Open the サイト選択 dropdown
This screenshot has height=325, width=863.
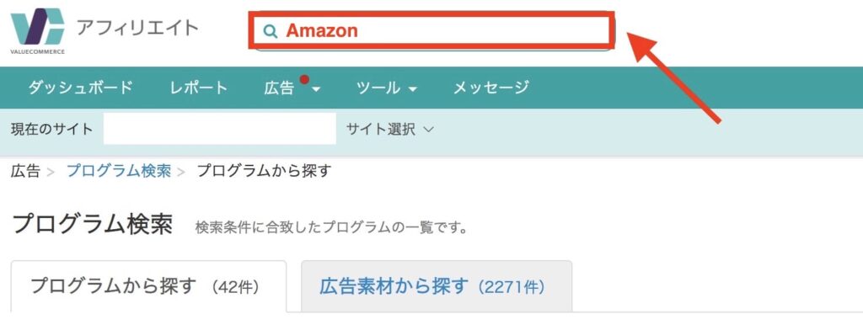pos(389,129)
